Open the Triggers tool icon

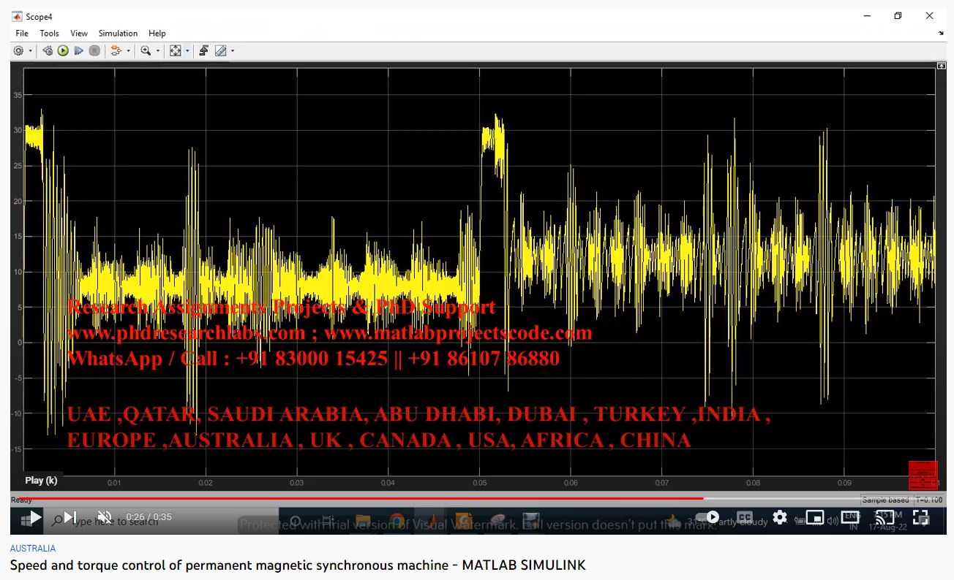tap(203, 51)
